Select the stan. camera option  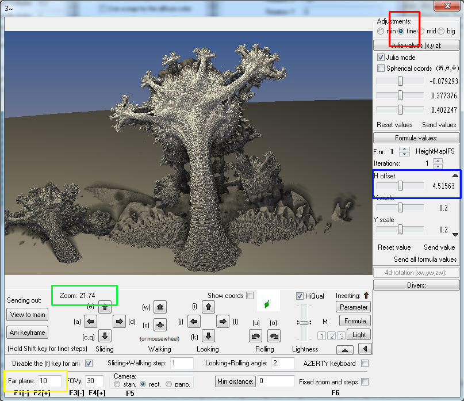point(117,384)
